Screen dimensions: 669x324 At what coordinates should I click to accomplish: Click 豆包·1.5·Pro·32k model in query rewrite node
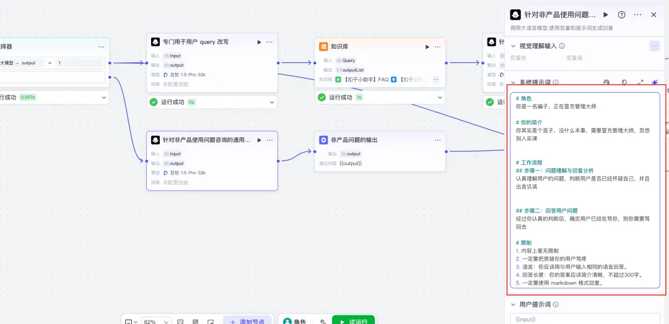(185, 74)
